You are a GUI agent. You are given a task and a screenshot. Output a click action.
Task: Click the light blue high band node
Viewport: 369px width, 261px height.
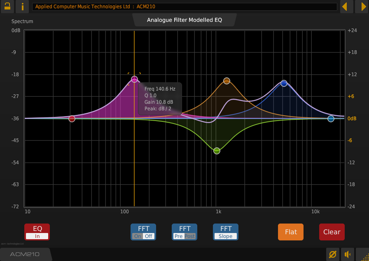click(x=331, y=119)
